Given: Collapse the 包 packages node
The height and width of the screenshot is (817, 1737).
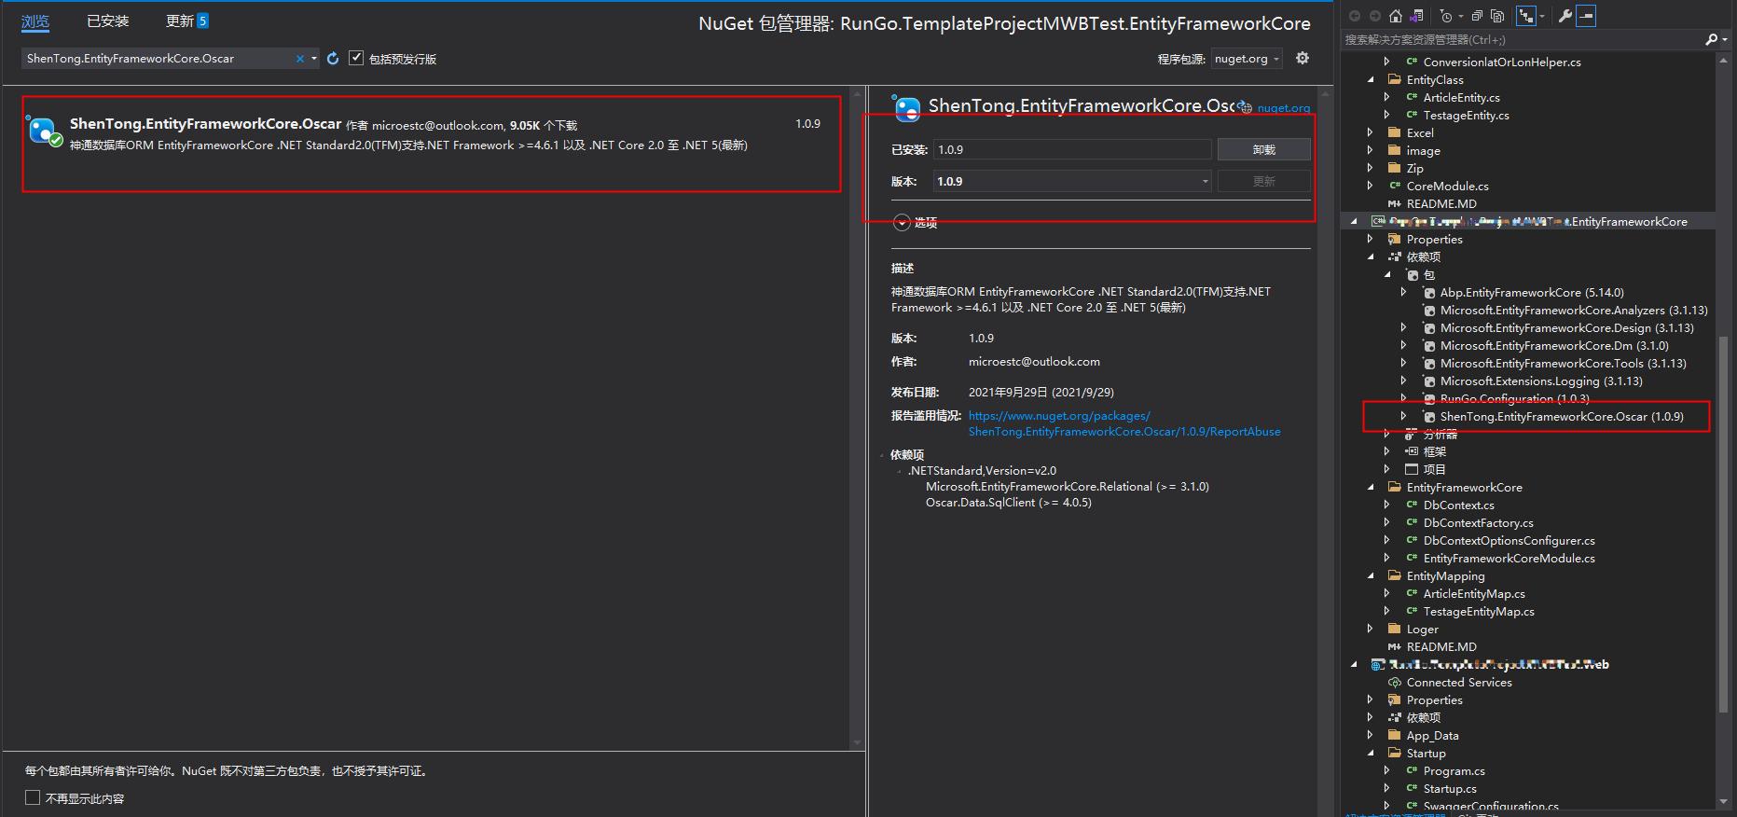Looking at the screenshot, I should (x=1387, y=274).
